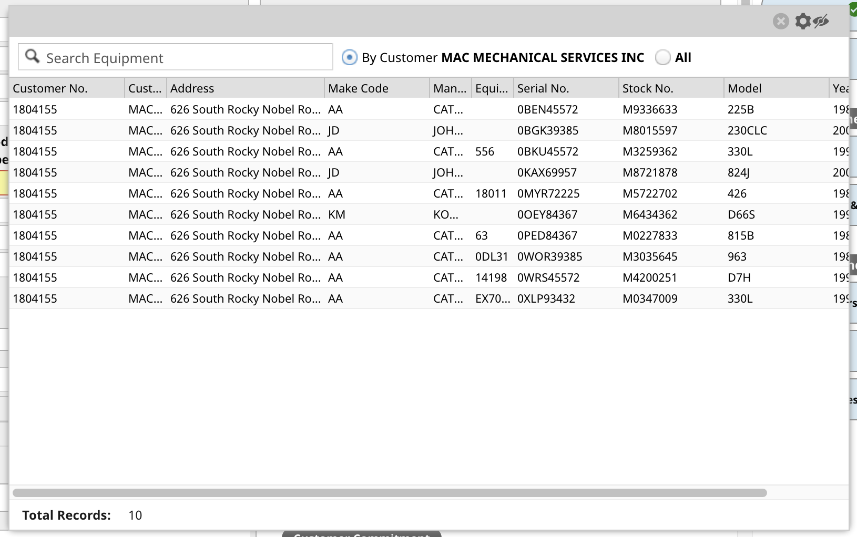The image size is (857, 537).
Task: Select serial number 0WRS45572
Action: pyautogui.click(x=548, y=277)
